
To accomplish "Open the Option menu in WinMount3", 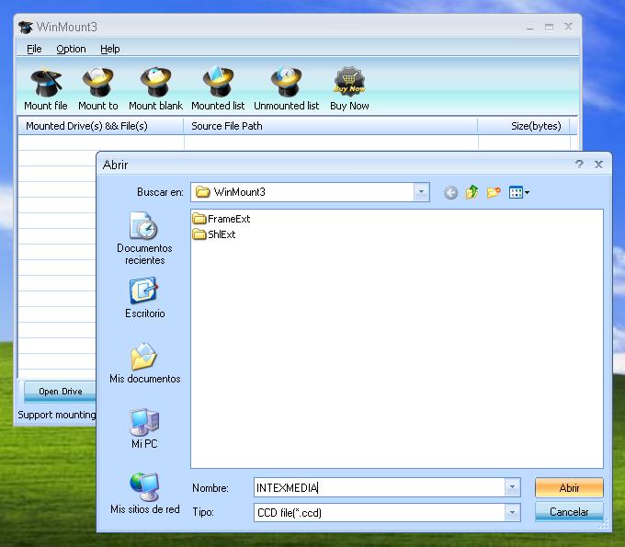I will click(x=71, y=49).
